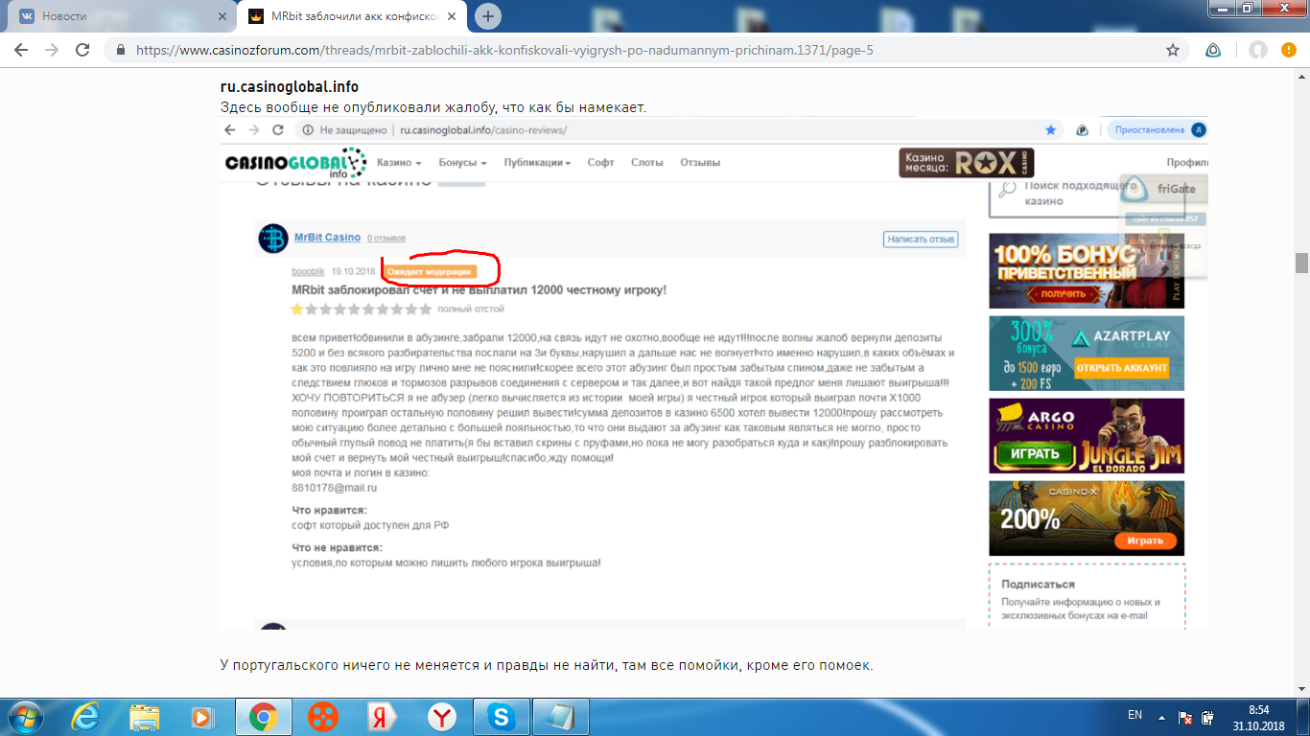Switch to the Новости browser tab
This screenshot has width=1310, height=736.
[x=120, y=16]
